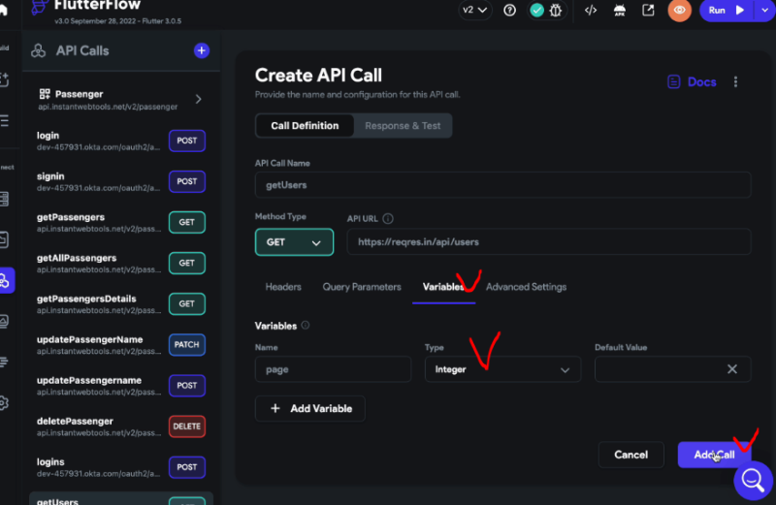Switch to the Call Definition tab

(305, 126)
